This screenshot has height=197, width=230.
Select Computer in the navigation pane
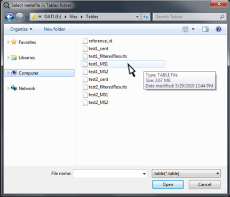pyautogui.click(x=28, y=73)
